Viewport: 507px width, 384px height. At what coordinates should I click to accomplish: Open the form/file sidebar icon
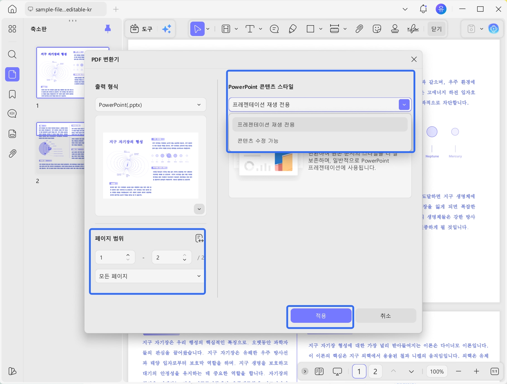(x=12, y=134)
